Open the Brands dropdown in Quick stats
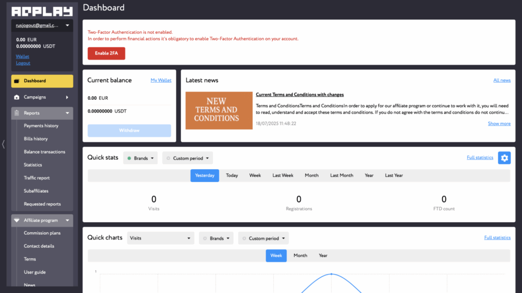Screen dimensions: 522x293 (x=141, y=158)
